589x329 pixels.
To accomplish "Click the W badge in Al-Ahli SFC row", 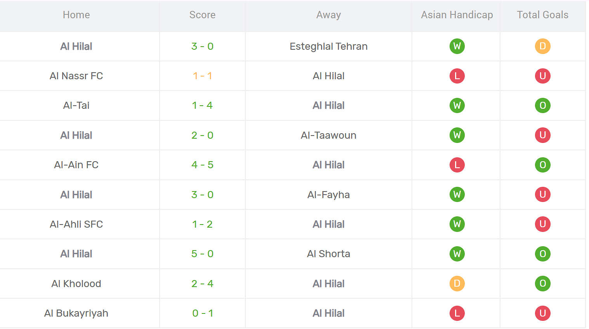I will [457, 224].
